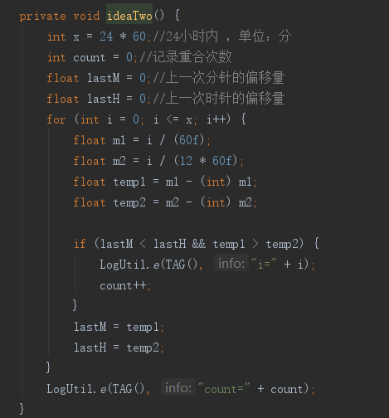
Task: Click the info: parameter hint before "i="
Action: [231, 264]
